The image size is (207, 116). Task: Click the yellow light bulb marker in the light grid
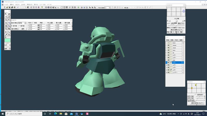[196, 85]
